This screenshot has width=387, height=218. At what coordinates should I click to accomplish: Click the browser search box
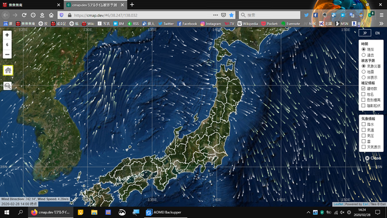(270, 15)
